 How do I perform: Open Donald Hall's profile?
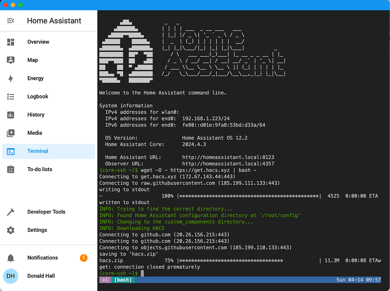coord(48,276)
